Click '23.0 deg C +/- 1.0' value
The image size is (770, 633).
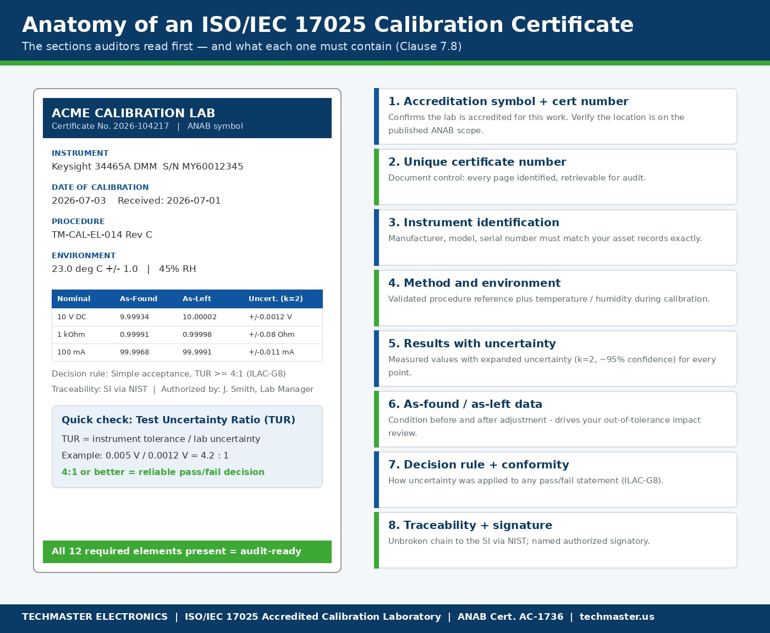95,269
